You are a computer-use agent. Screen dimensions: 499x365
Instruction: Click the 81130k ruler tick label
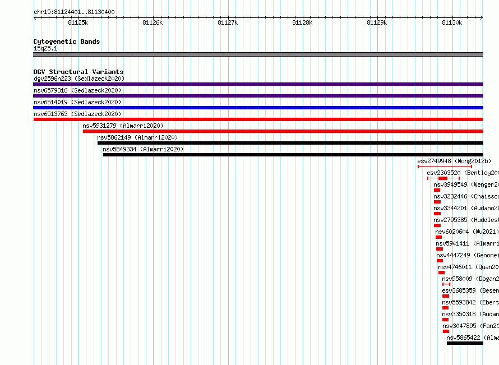452,22
